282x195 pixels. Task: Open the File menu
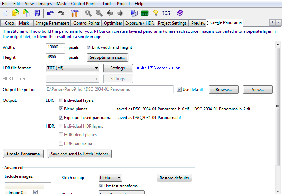5,4
